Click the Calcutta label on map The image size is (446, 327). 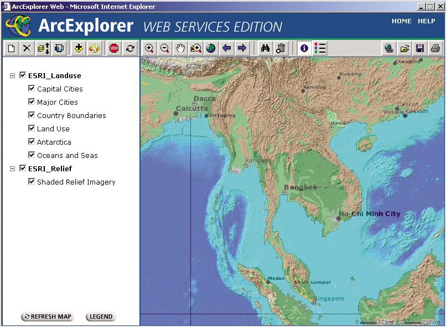tap(192, 108)
